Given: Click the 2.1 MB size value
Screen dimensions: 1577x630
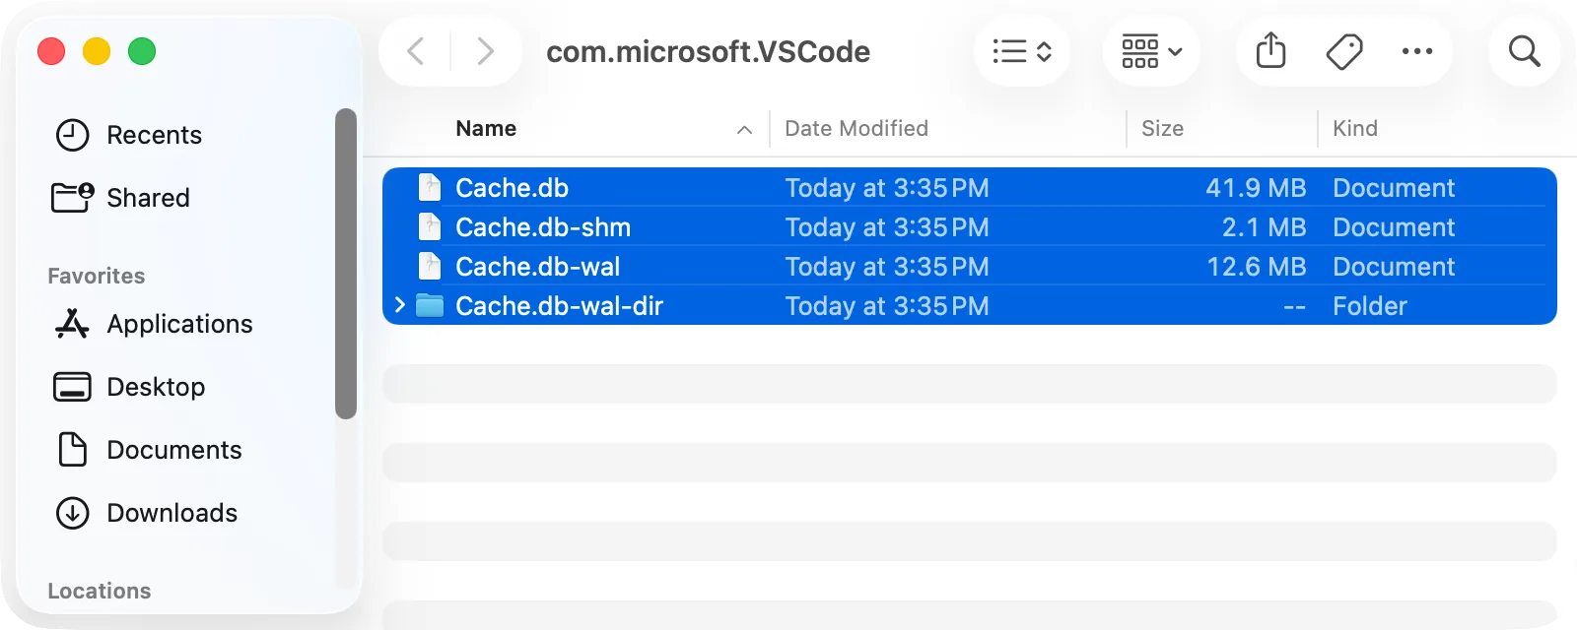Looking at the screenshot, I should tap(1264, 227).
